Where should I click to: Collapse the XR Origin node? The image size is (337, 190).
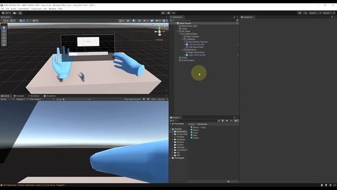click(177, 31)
